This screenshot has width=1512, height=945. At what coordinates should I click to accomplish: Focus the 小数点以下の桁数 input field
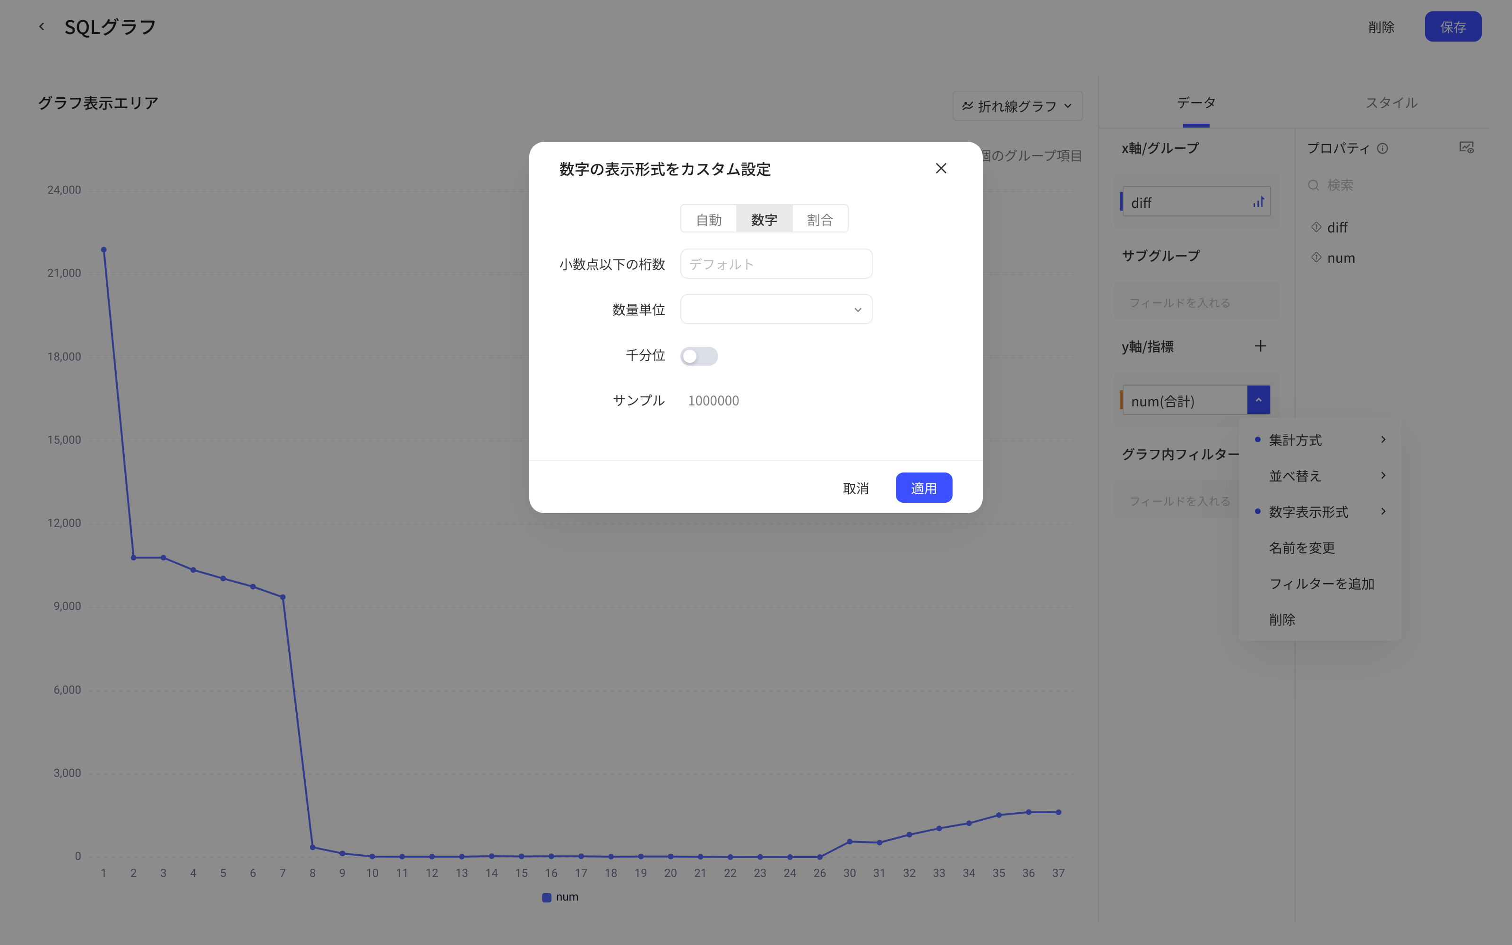click(776, 264)
